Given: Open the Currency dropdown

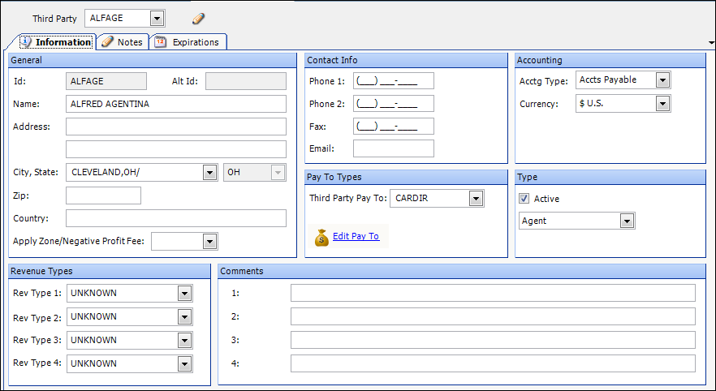Looking at the screenshot, I should tap(662, 104).
